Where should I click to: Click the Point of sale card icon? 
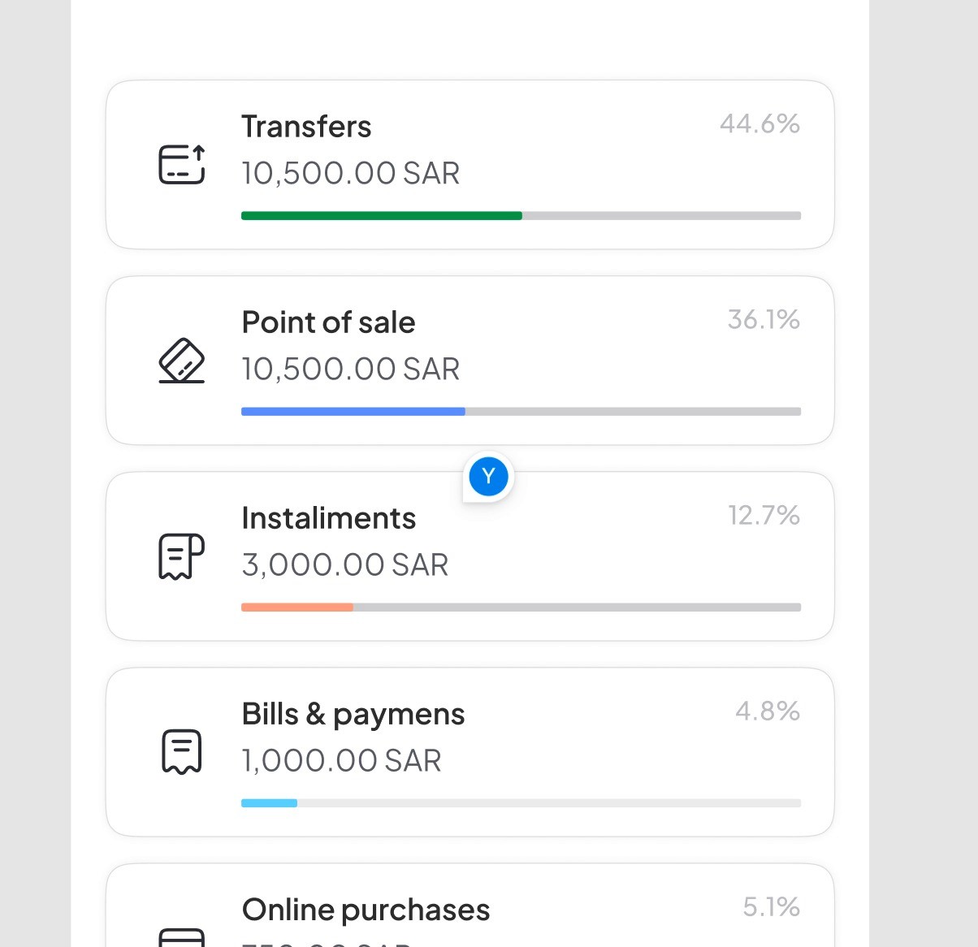181,361
